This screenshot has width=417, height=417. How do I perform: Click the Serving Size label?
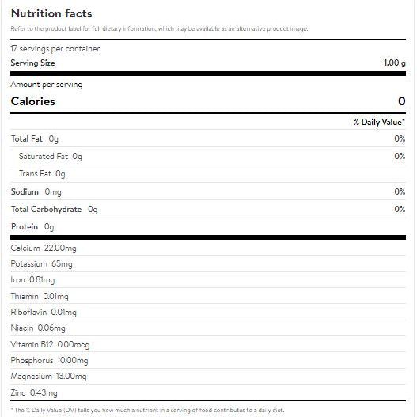coord(32,63)
